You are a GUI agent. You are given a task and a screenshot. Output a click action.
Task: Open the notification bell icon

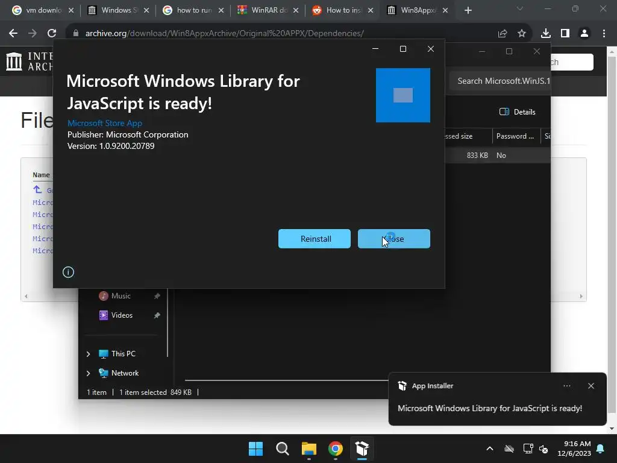[x=601, y=449]
